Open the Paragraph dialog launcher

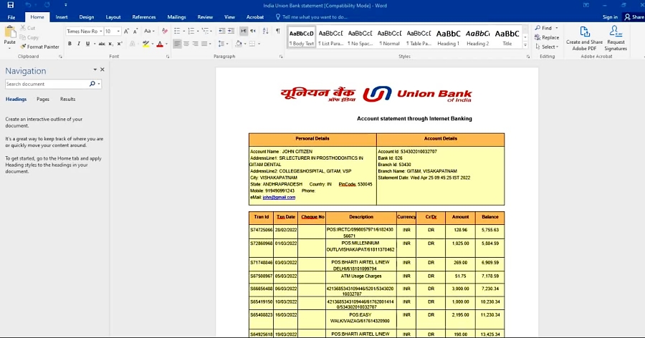pyautogui.click(x=281, y=57)
